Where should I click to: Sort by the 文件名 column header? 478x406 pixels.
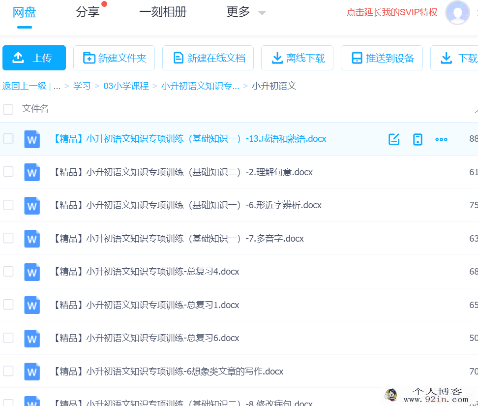(x=35, y=109)
